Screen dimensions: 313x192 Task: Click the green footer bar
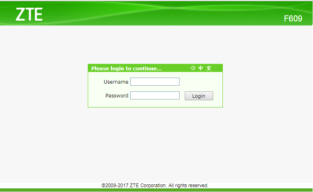coord(156,190)
